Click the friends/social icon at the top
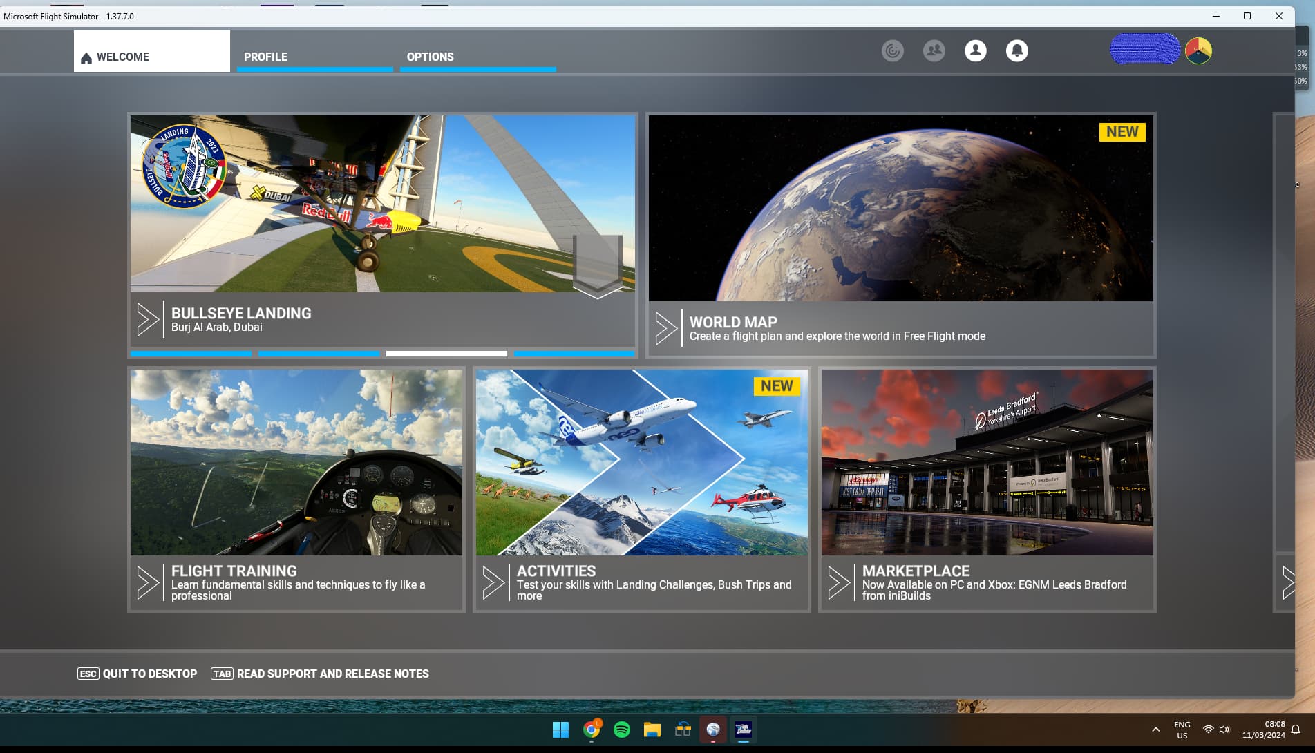 (x=934, y=50)
